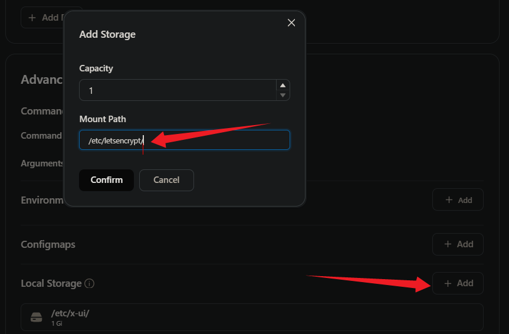Screen dimensions: 509x334
Task: Cancel adding storage
Action: (x=166, y=180)
